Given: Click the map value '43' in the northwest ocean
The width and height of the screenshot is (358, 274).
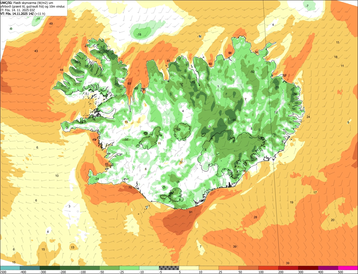Looking at the screenshot, I should (36, 51).
